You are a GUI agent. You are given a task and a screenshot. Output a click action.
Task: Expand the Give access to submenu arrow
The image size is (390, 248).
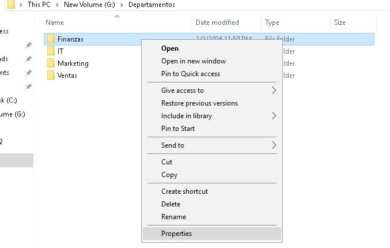point(274,91)
